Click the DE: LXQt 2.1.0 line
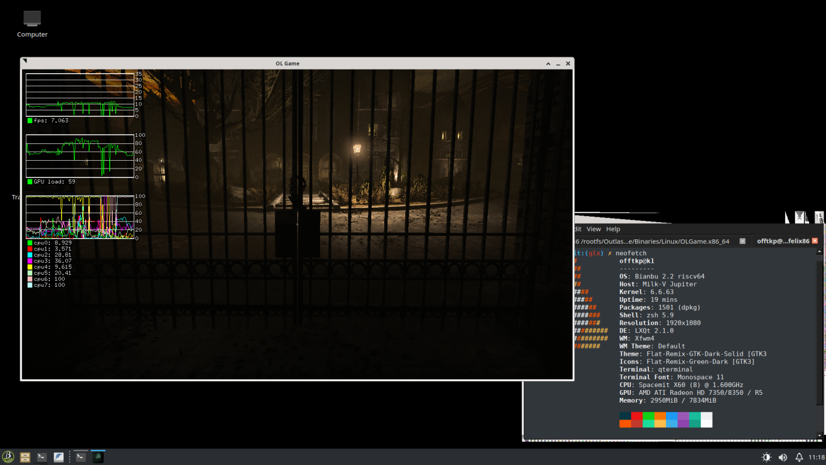This screenshot has width=826, height=465. (646, 331)
